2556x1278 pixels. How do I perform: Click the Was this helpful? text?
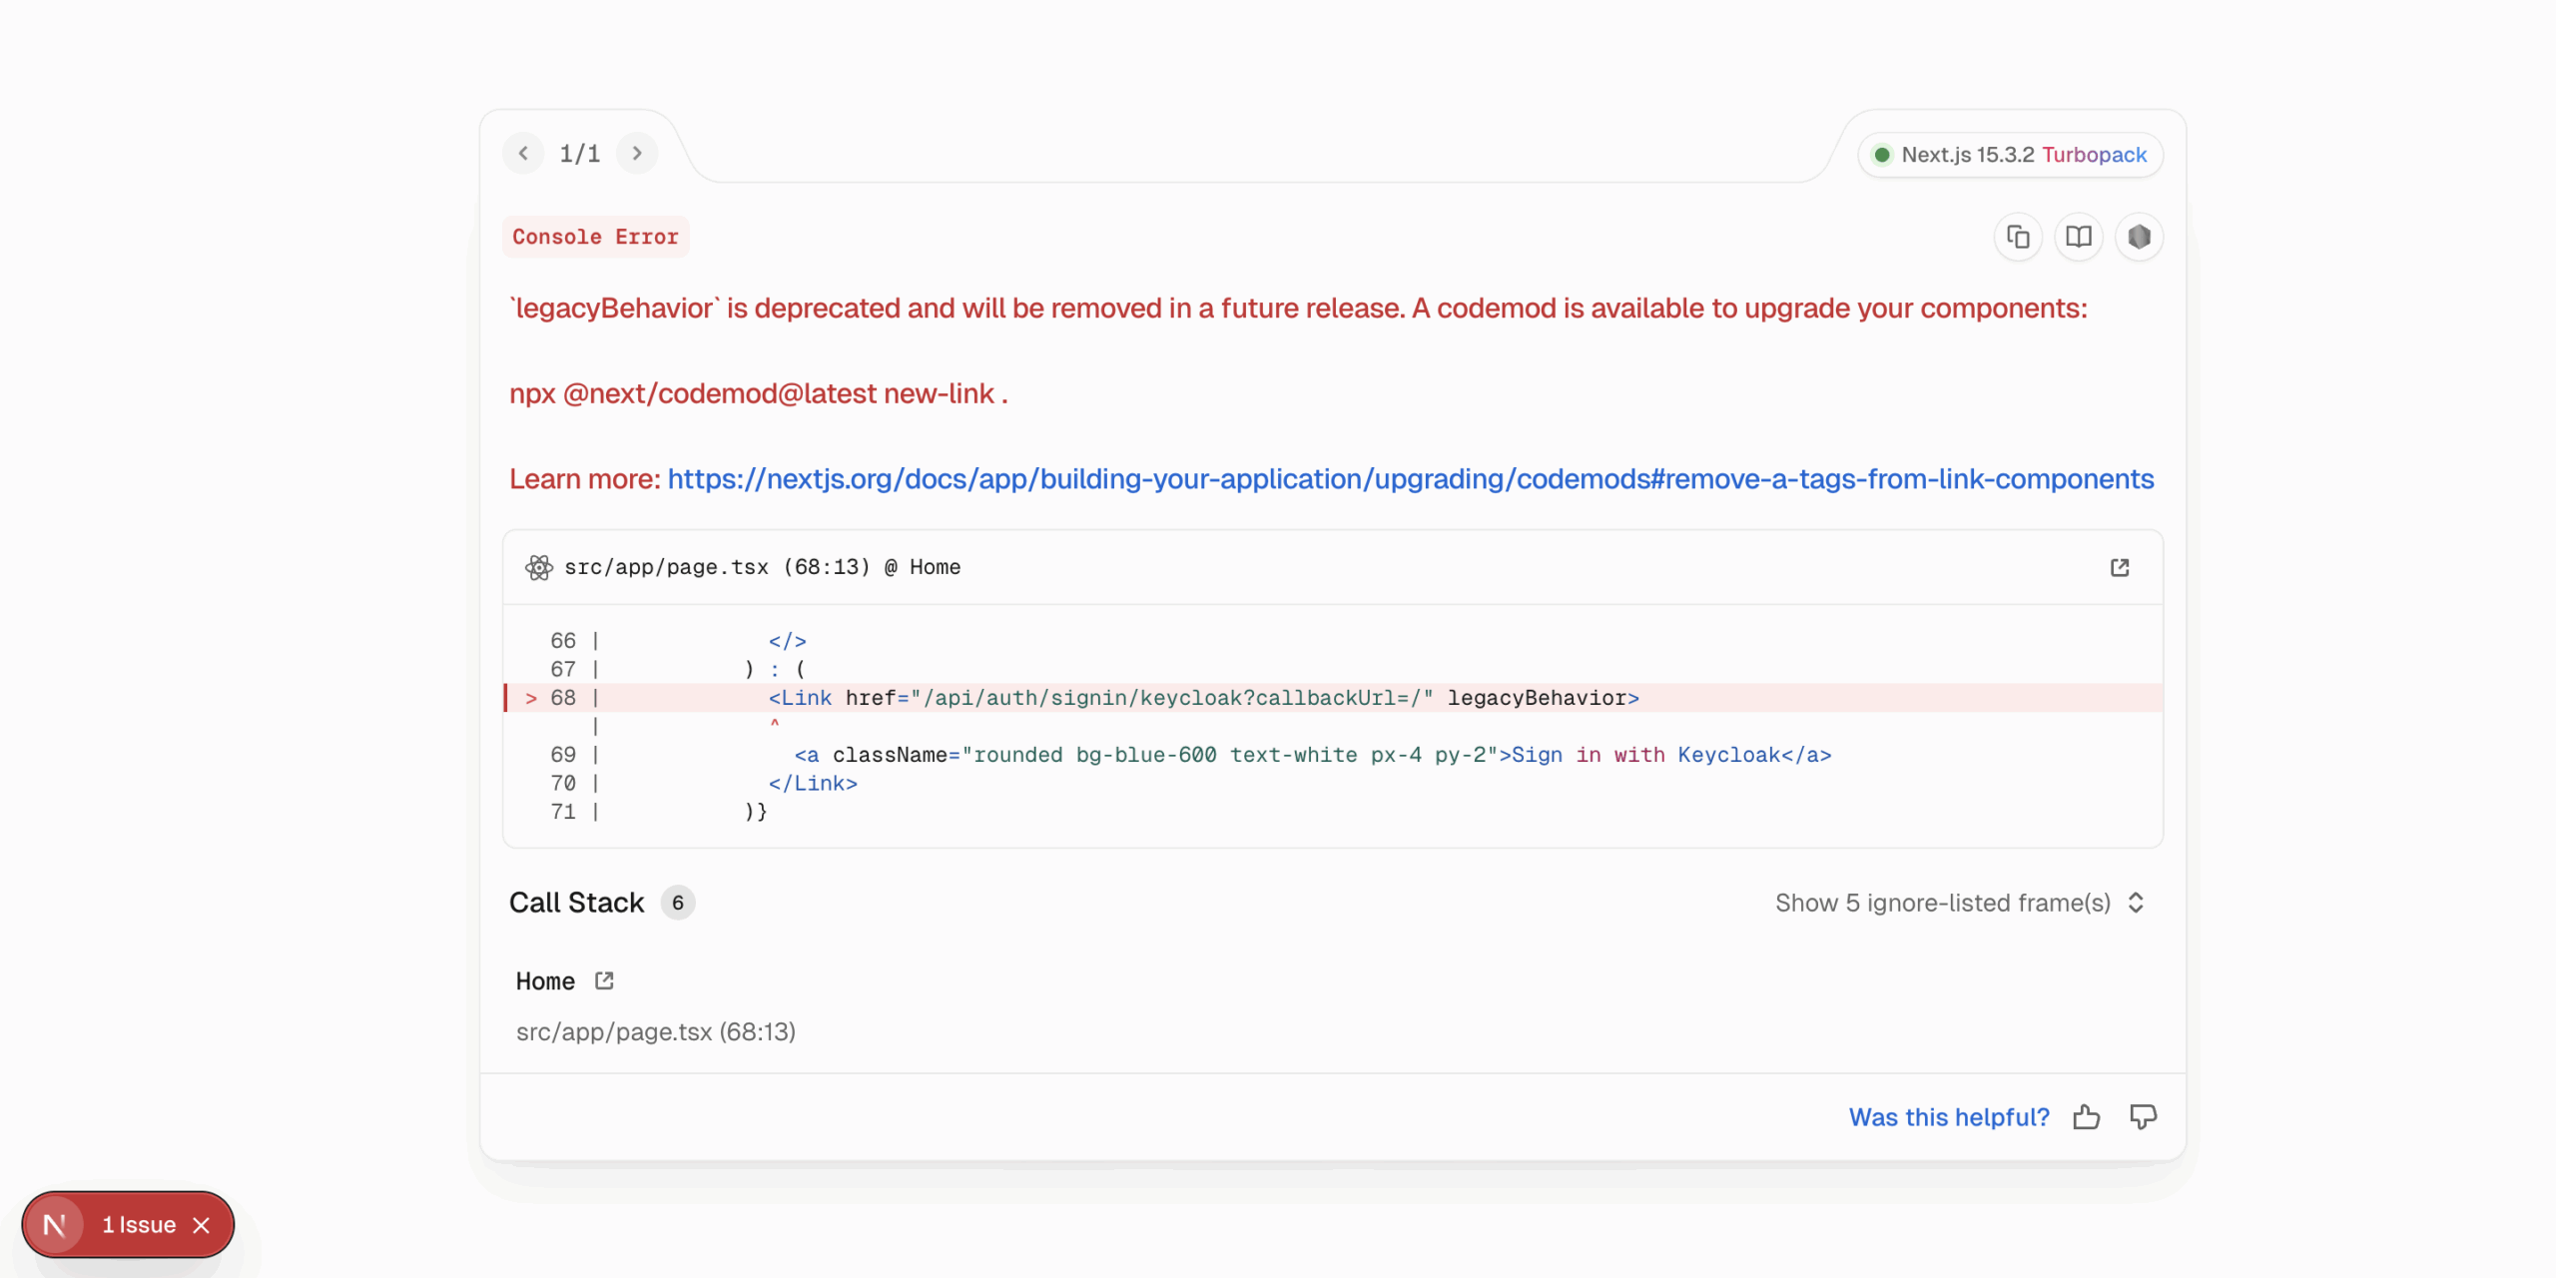(x=1949, y=1117)
